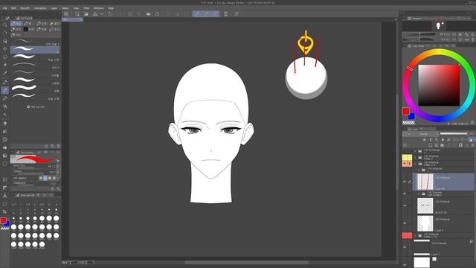Click the horizontal canvas scrollbar
The image size is (476, 268).
(x=247, y=262)
